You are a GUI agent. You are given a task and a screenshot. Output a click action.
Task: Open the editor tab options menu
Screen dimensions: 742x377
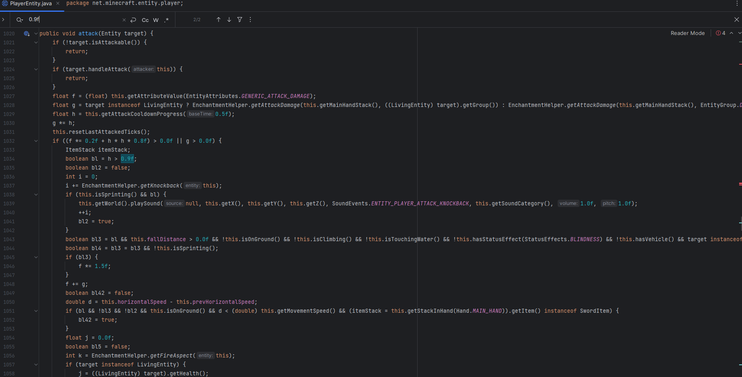737,3
